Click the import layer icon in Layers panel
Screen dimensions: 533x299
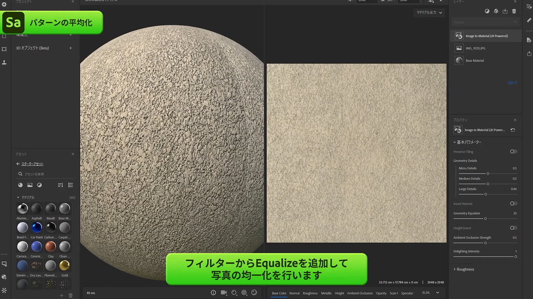pos(505,11)
